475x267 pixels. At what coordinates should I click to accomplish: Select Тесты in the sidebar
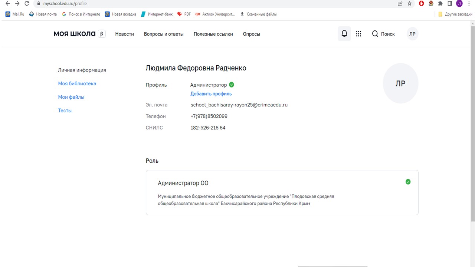[65, 111]
